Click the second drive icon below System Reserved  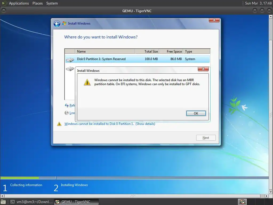pos(70,69)
